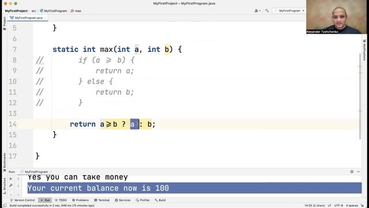Open the Services tool window
This screenshot has height=208, width=369.
click(123, 200)
